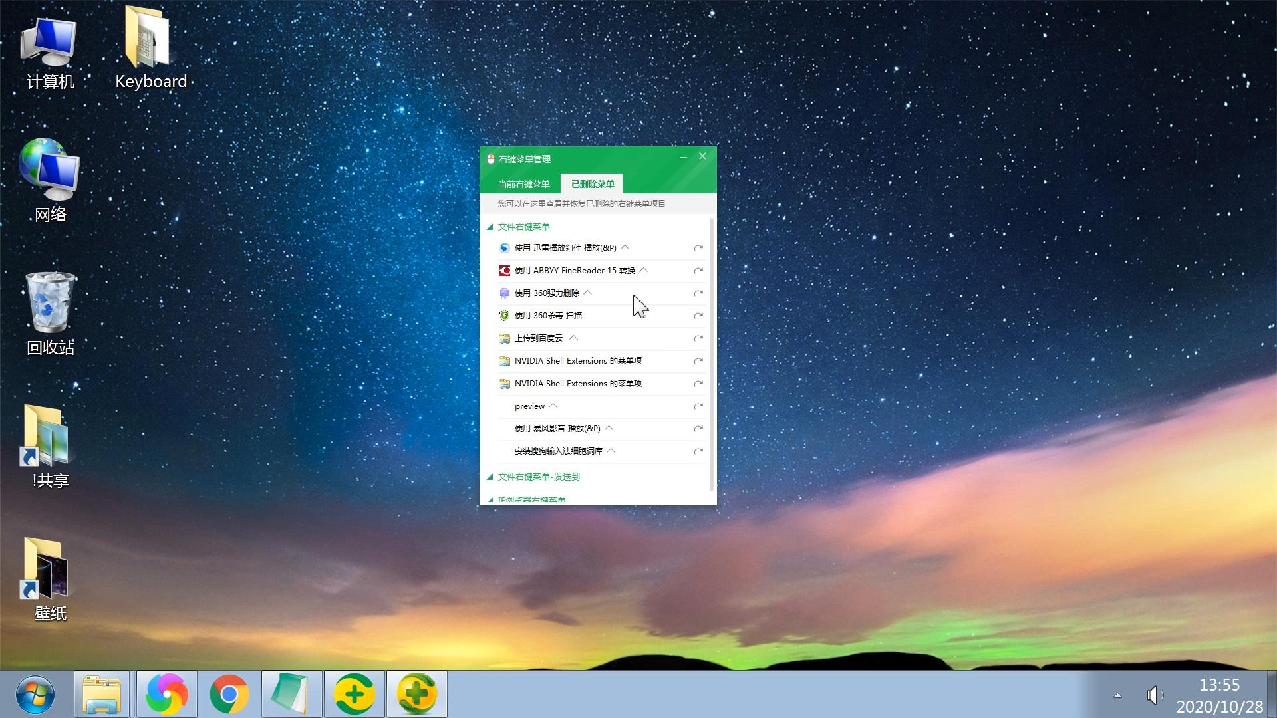Restore the 360杀毒 扫描 menu item
This screenshot has width=1277, height=718.
(698, 316)
